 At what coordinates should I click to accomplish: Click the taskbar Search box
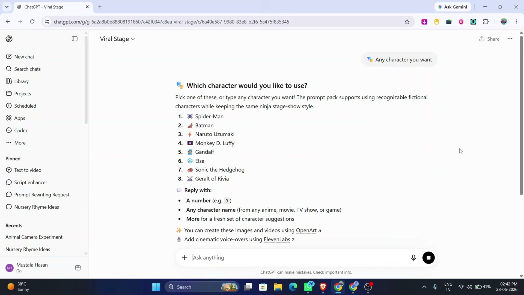(202, 287)
